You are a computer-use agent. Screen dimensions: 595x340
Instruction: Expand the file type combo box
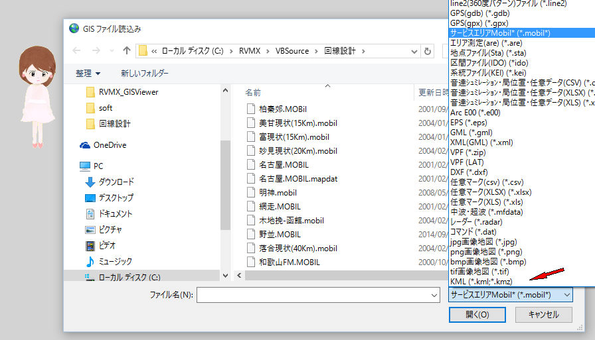(510, 294)
